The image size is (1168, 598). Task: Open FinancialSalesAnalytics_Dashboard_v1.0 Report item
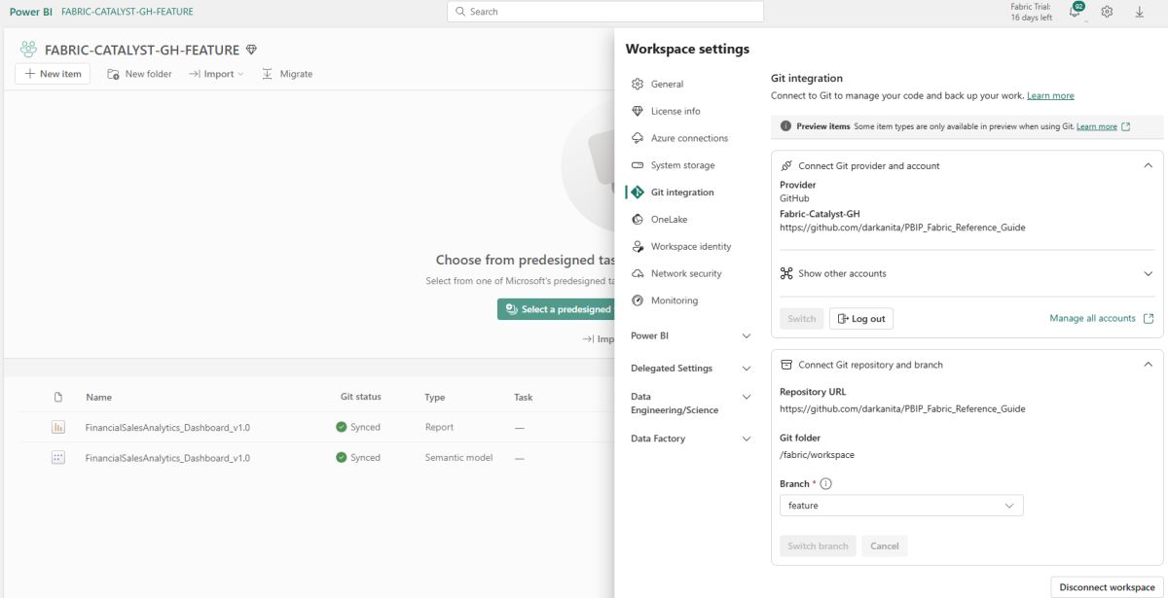click(167, 427)
